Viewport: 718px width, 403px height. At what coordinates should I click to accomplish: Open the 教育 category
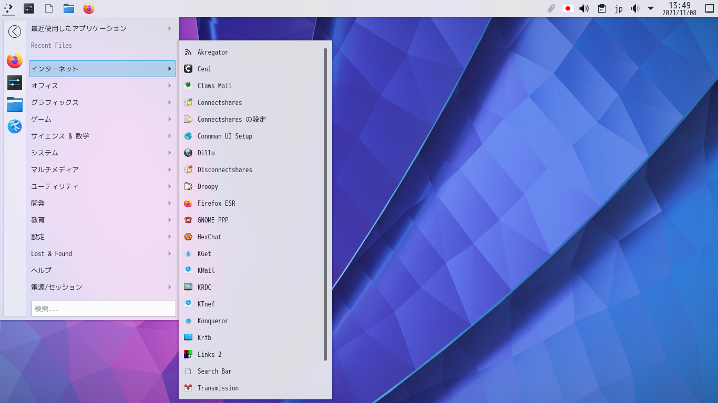102,220
